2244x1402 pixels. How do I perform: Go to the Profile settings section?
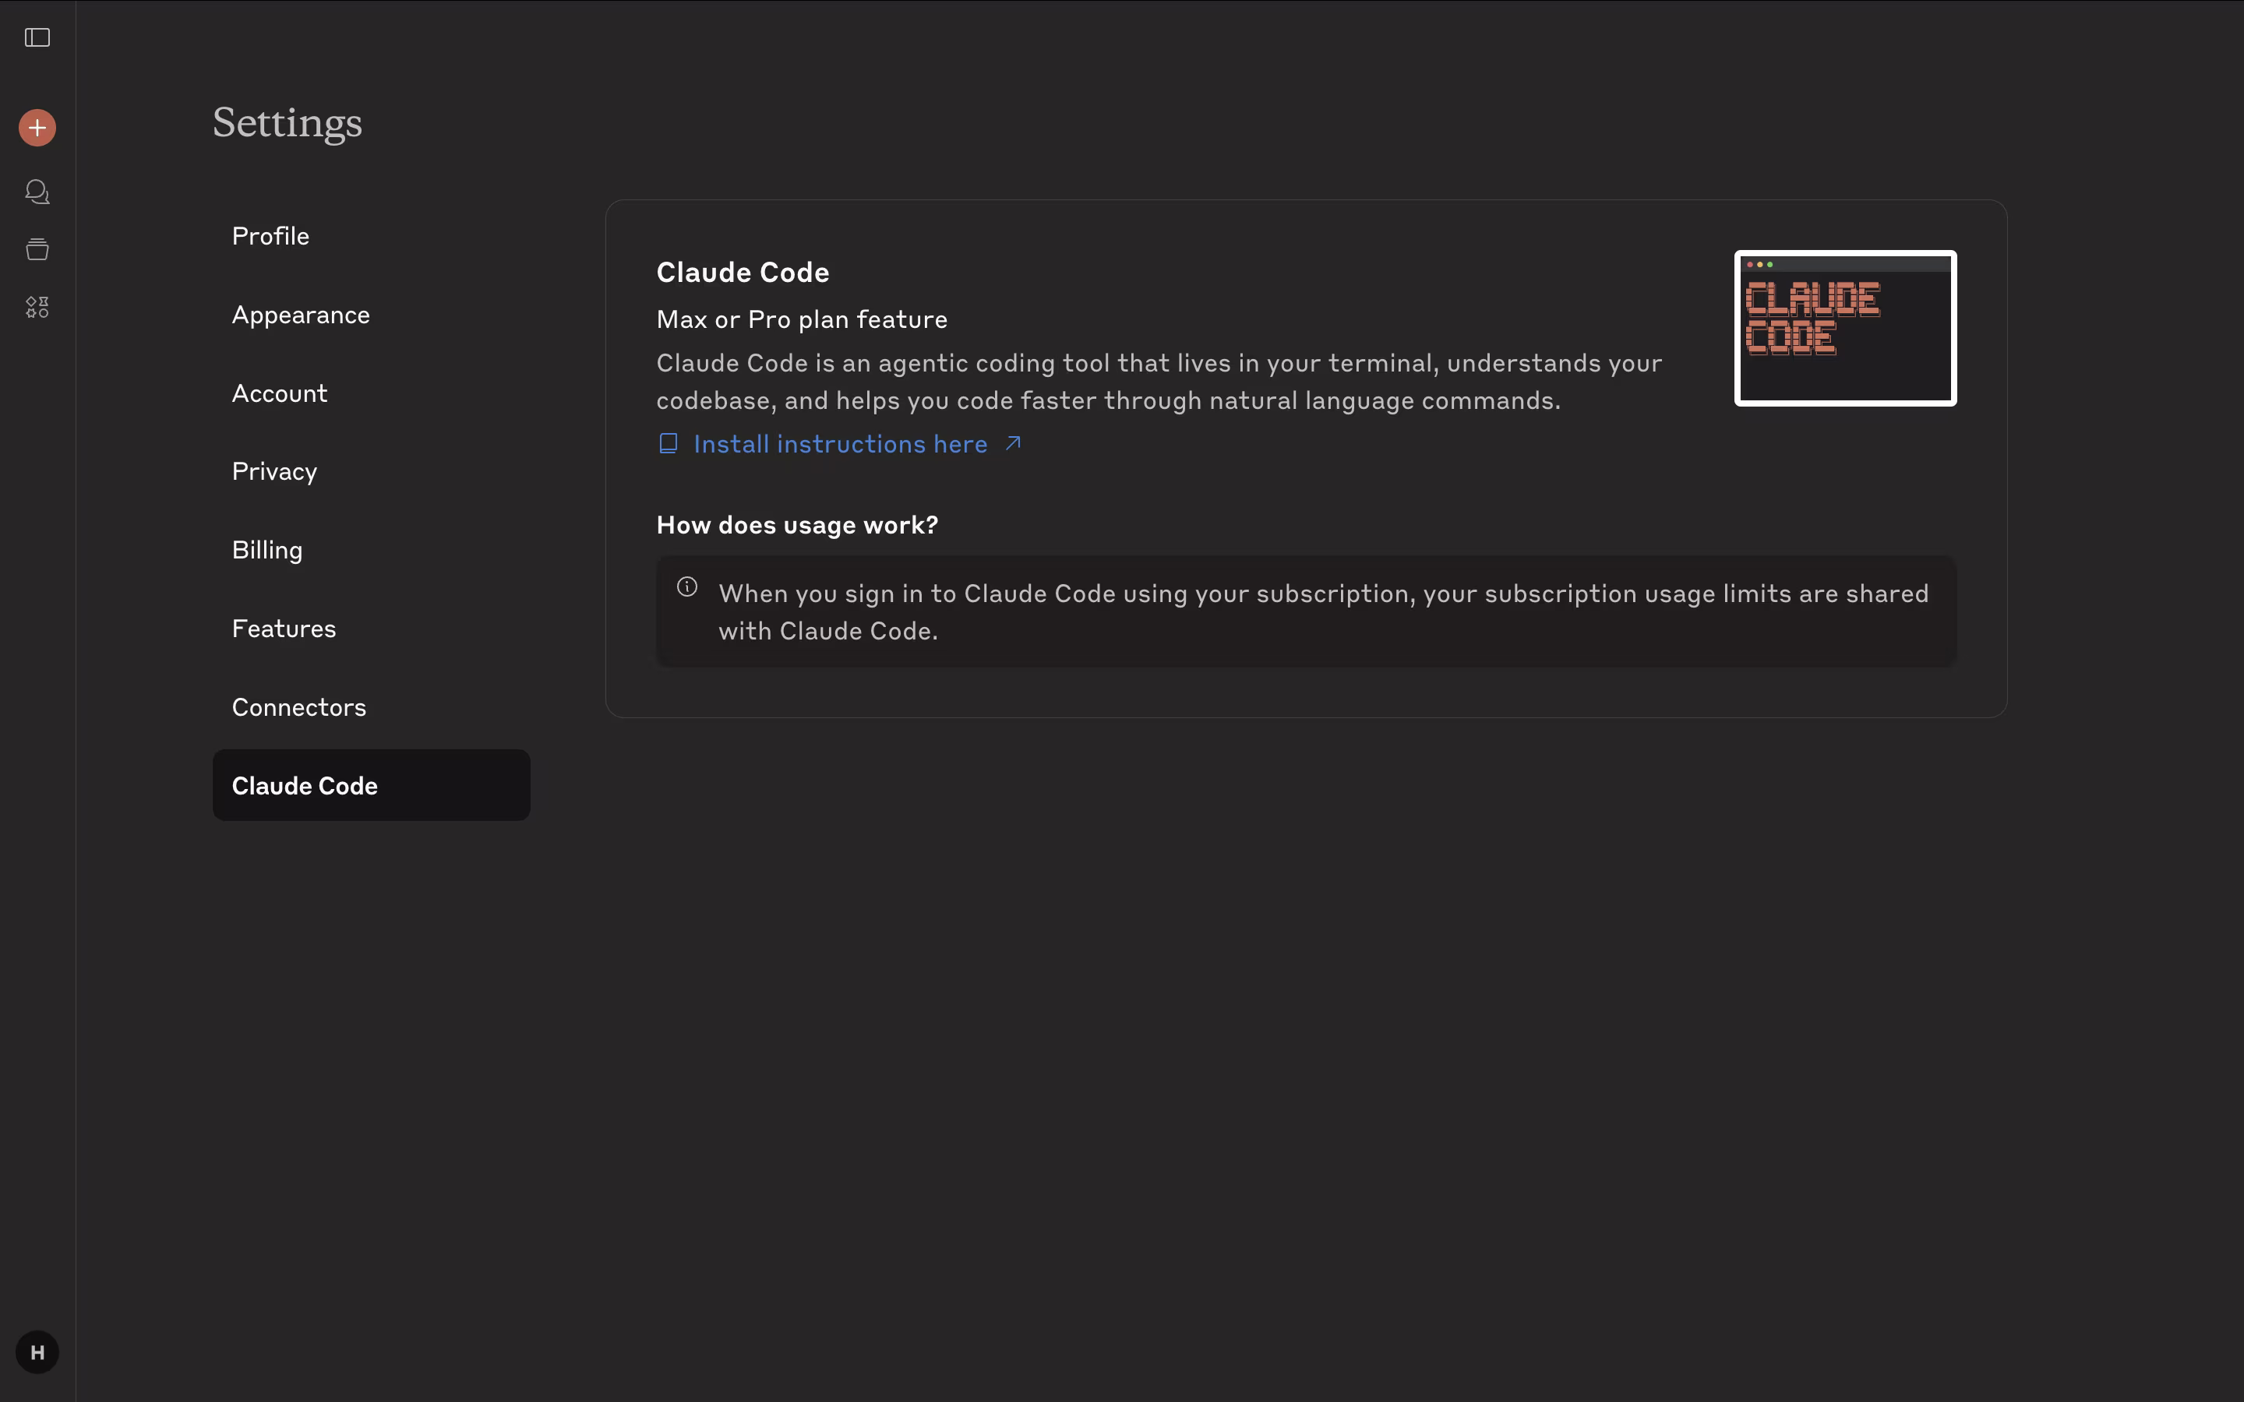coord(371,235)
